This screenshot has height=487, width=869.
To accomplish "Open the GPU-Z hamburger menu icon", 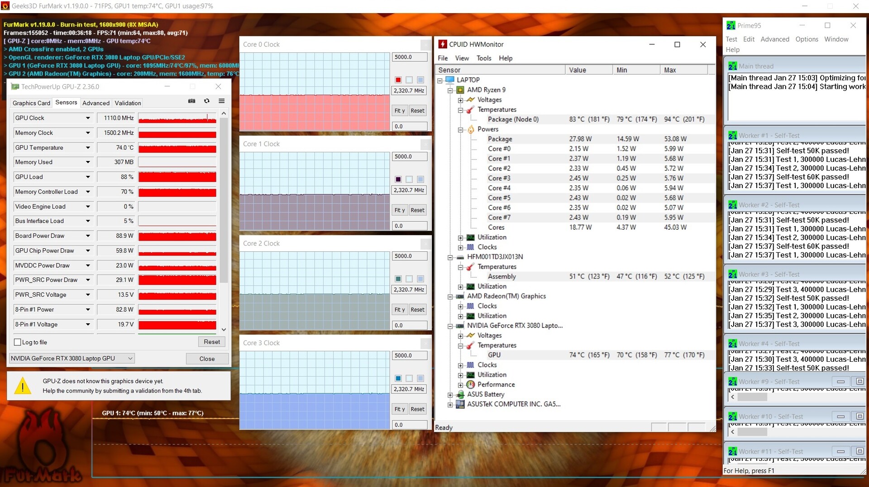I will [x=221, y=101].
